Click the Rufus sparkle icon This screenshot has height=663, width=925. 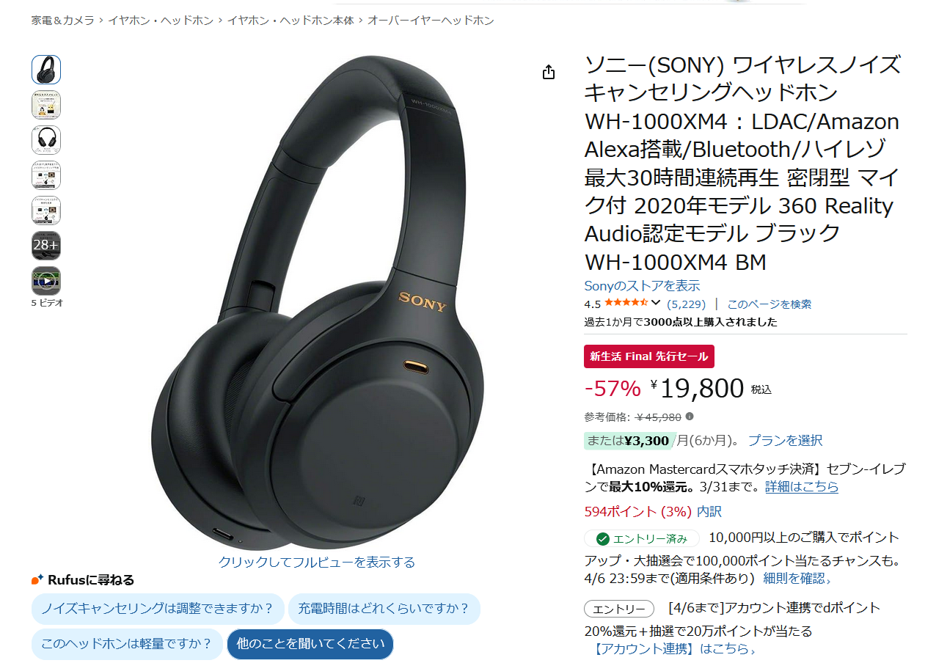37,580
